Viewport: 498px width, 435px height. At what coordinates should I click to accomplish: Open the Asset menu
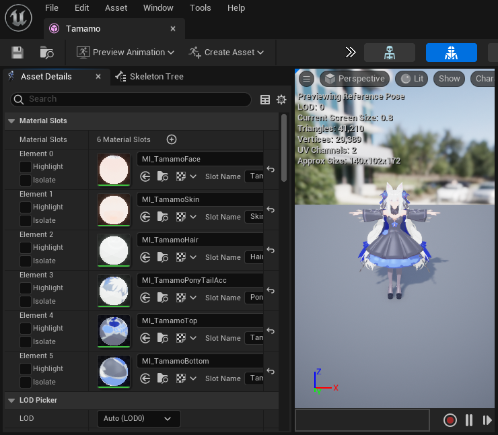[116, 8]
